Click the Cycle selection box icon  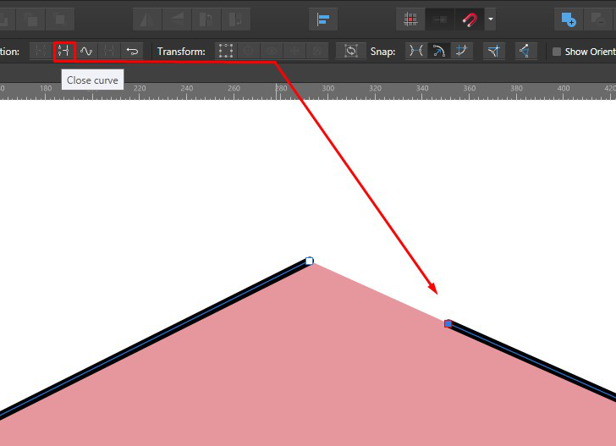pos(351,51)
